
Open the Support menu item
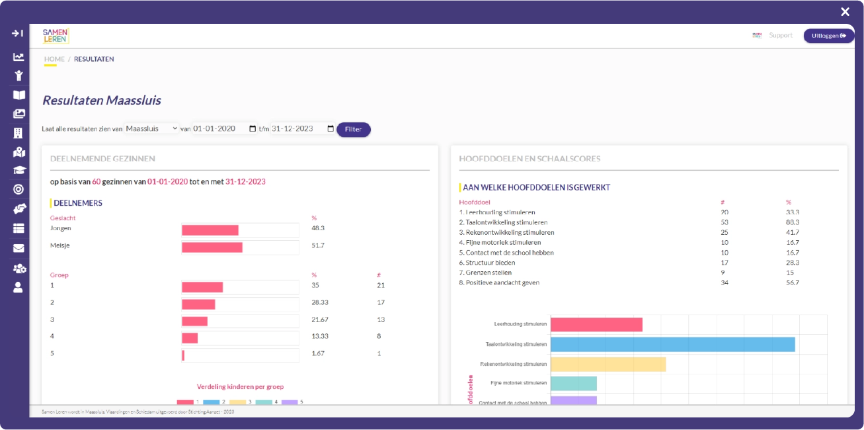click(781, 35)
